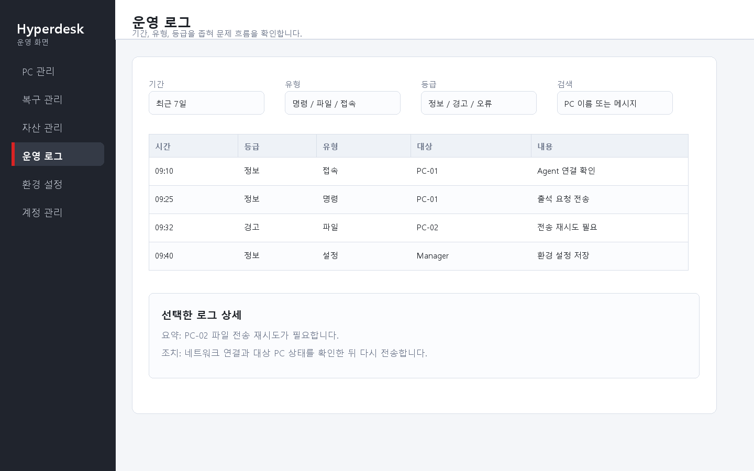Select 자산 관리 in the sidebar
The width and height of the screenshot is (754, 471).
click(58, 128)
